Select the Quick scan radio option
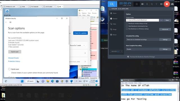Image resolution: width=180 pixels, height=101 pixels. pos(9,69)
